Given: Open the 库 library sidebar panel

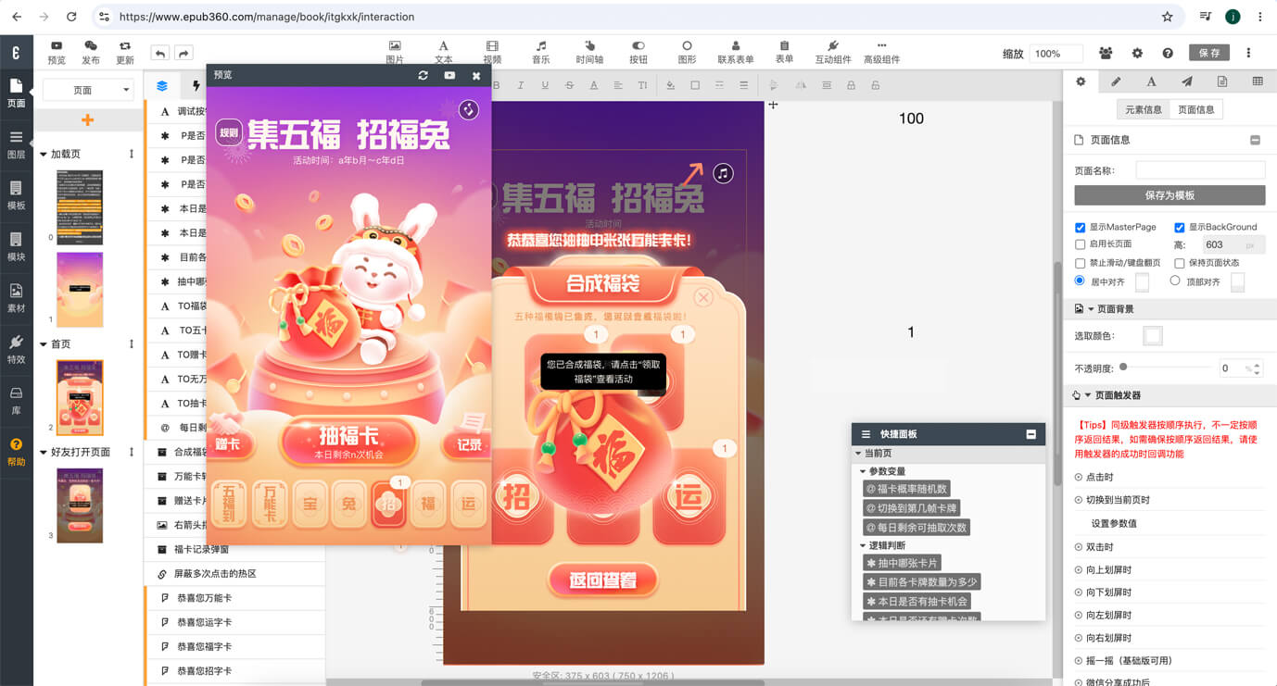Looking at the screenshot, I should pyautogui.click(x=16, y=400).
